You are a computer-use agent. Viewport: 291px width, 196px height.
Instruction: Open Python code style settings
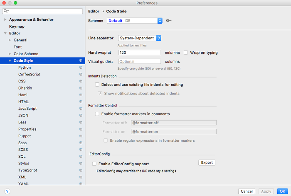[25, 68]
